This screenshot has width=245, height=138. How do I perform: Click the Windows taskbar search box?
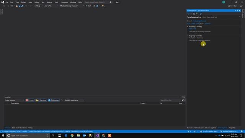[28, 135]
